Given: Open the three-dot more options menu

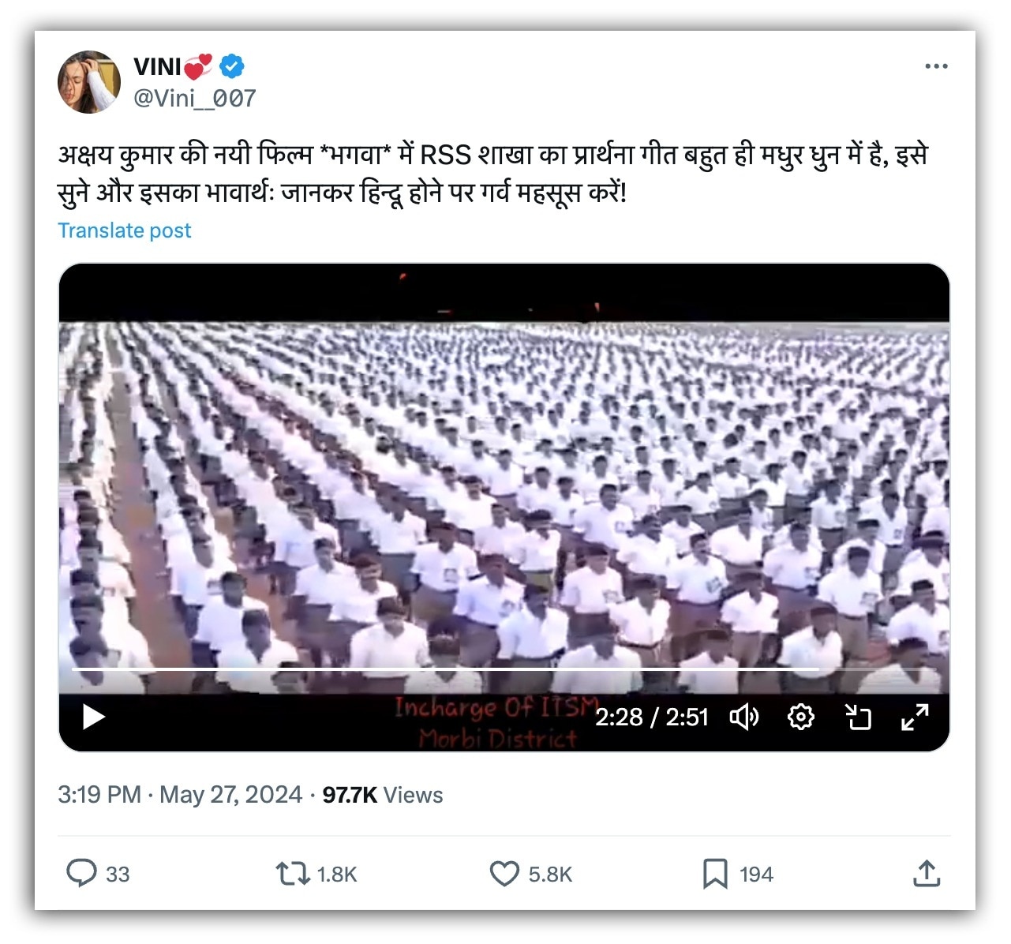Looking at the screenshot, I should pos(936,66).
